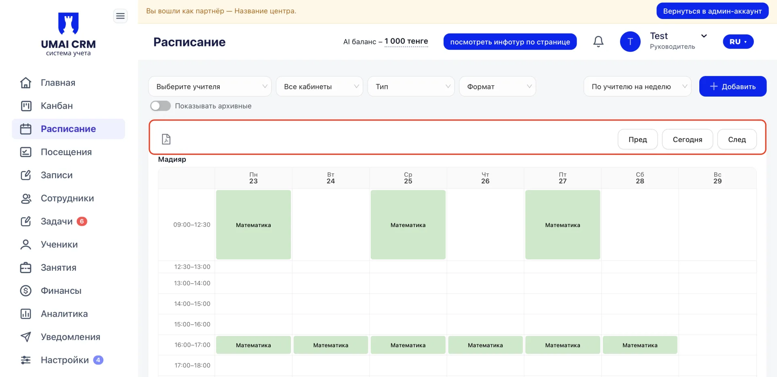Screen dimensions: 777x377
Task: Click the След button
Action: [737, 139]
